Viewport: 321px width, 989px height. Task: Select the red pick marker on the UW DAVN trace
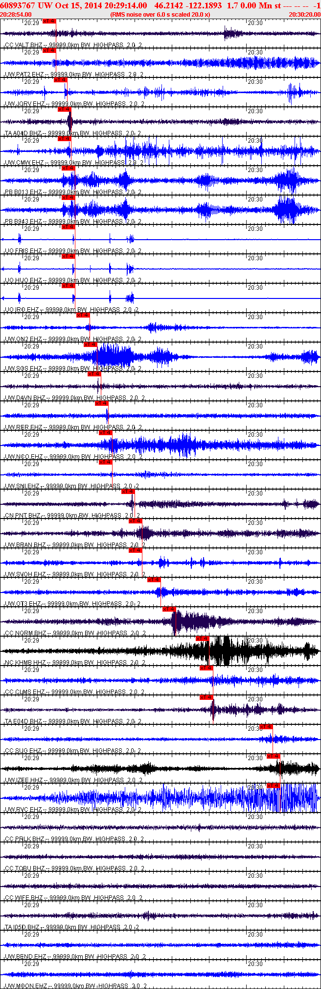(x=94, y=374)
